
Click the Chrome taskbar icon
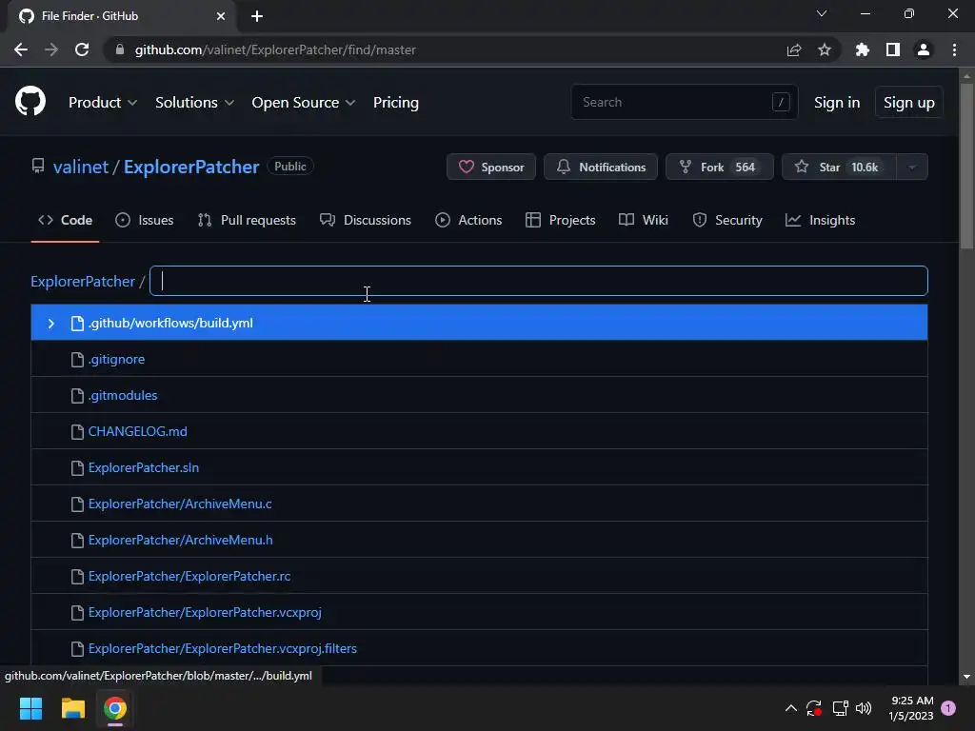click(115, 708)
